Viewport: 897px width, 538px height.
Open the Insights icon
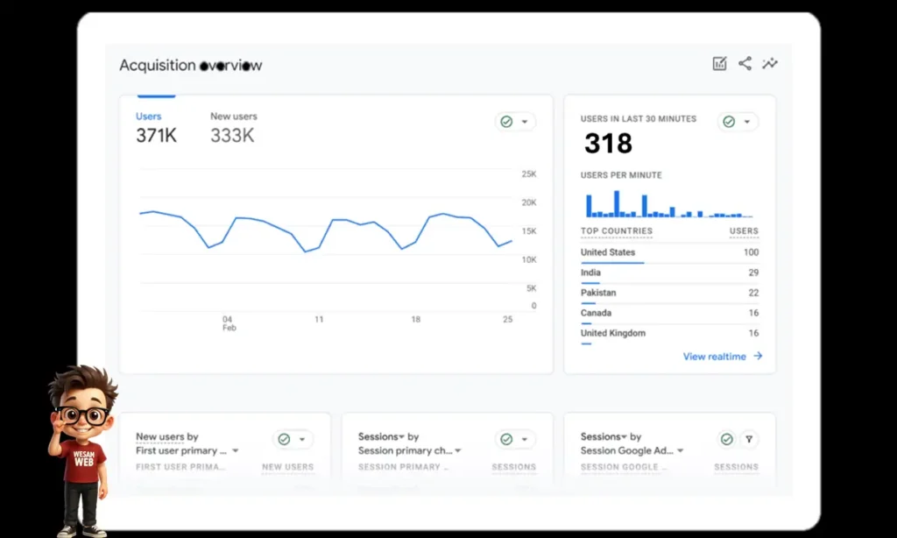(x=770, y=63)
